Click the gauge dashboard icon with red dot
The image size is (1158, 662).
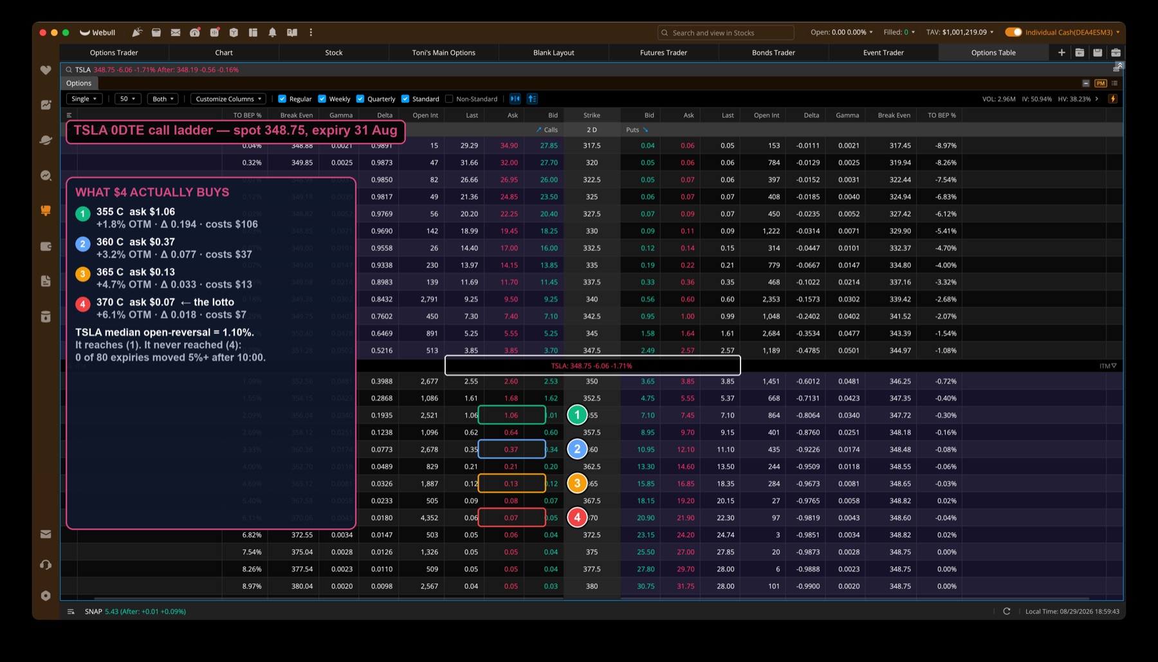click(x=195, y=32)
